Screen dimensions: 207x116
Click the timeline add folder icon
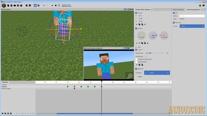(x=3, y=113)
